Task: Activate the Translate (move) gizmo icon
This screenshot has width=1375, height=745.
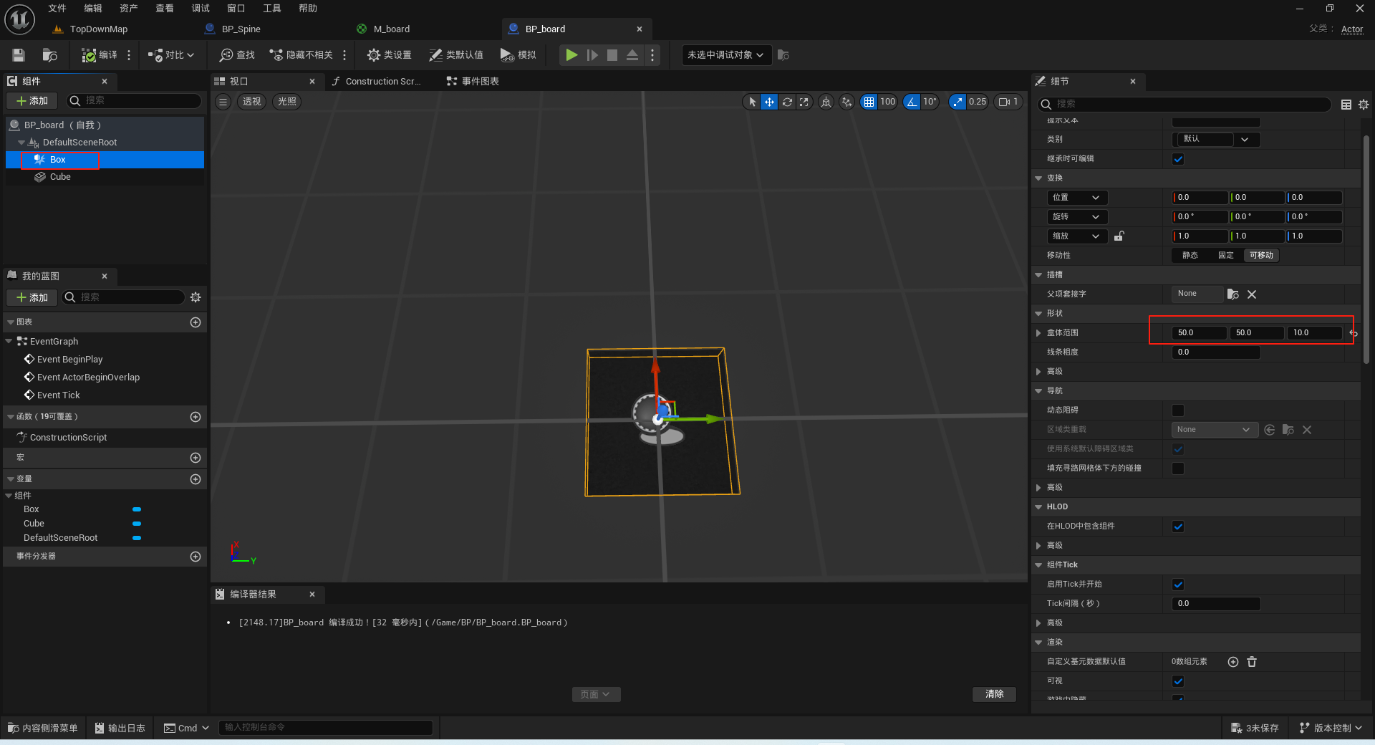Action: point(769,102)
